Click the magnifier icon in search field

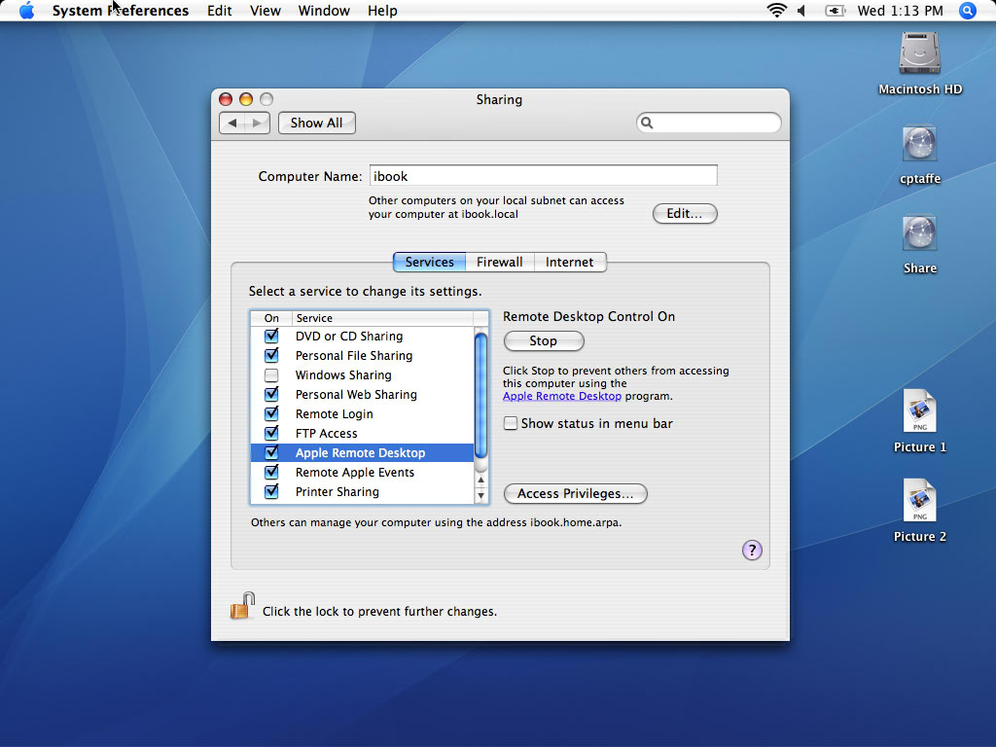tap(647, 123)
